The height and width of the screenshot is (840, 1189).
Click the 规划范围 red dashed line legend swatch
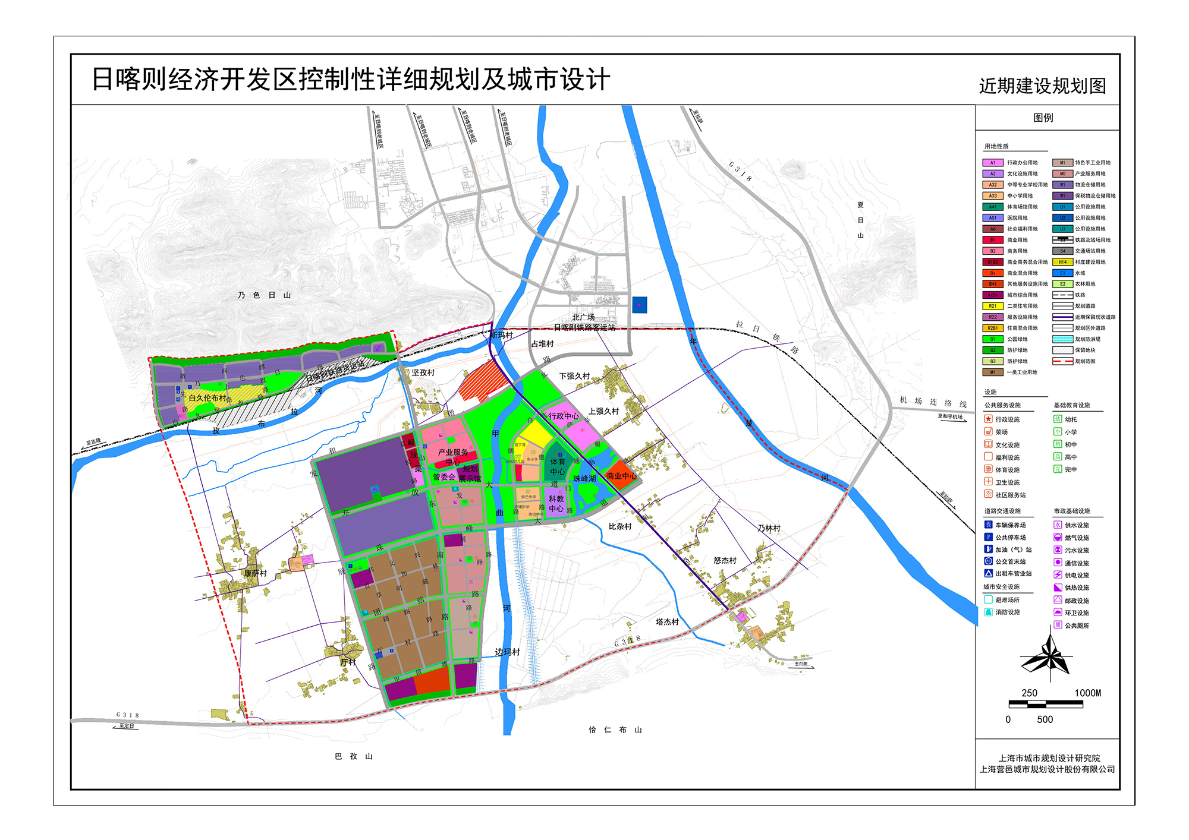point(1062,361)
